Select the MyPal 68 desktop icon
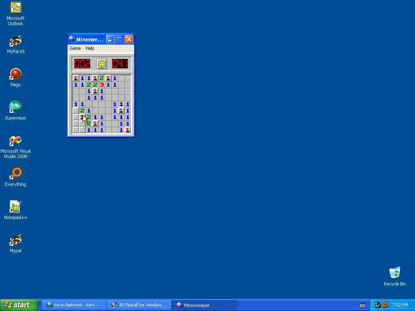Image resolution: width=415 pixels, height=311 pixels. (16, 45)
